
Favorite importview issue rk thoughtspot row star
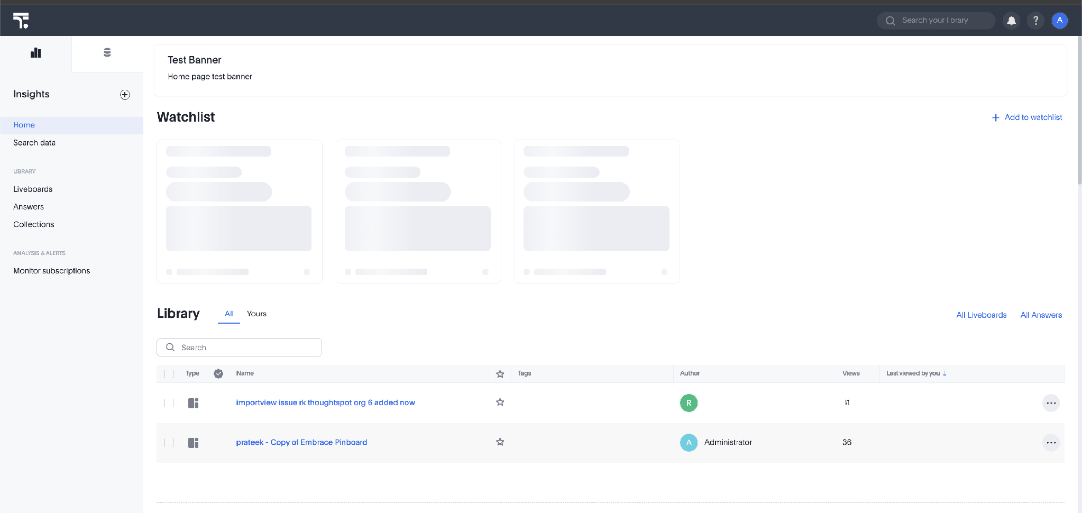coord(500,402)
